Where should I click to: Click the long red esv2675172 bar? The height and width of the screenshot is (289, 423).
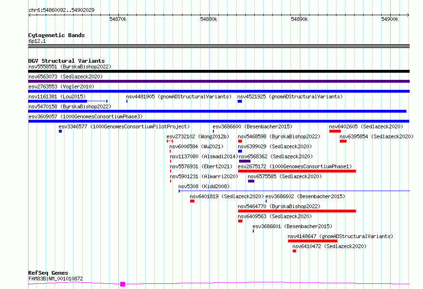297,171
